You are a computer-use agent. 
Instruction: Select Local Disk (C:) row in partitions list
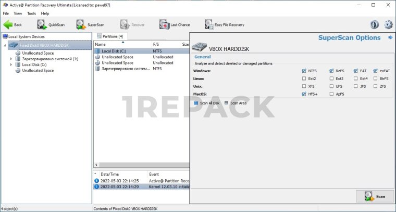(x=114, y=51)
